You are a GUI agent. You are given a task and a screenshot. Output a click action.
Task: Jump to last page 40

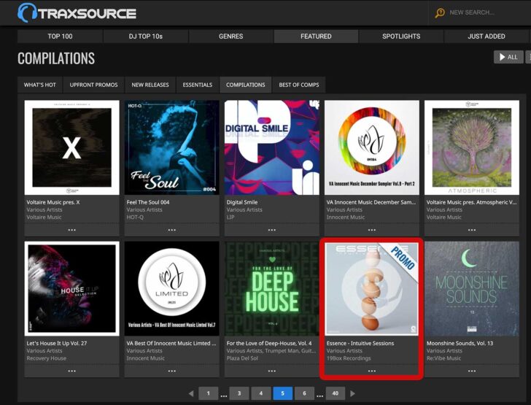click(x=336, y=393)
